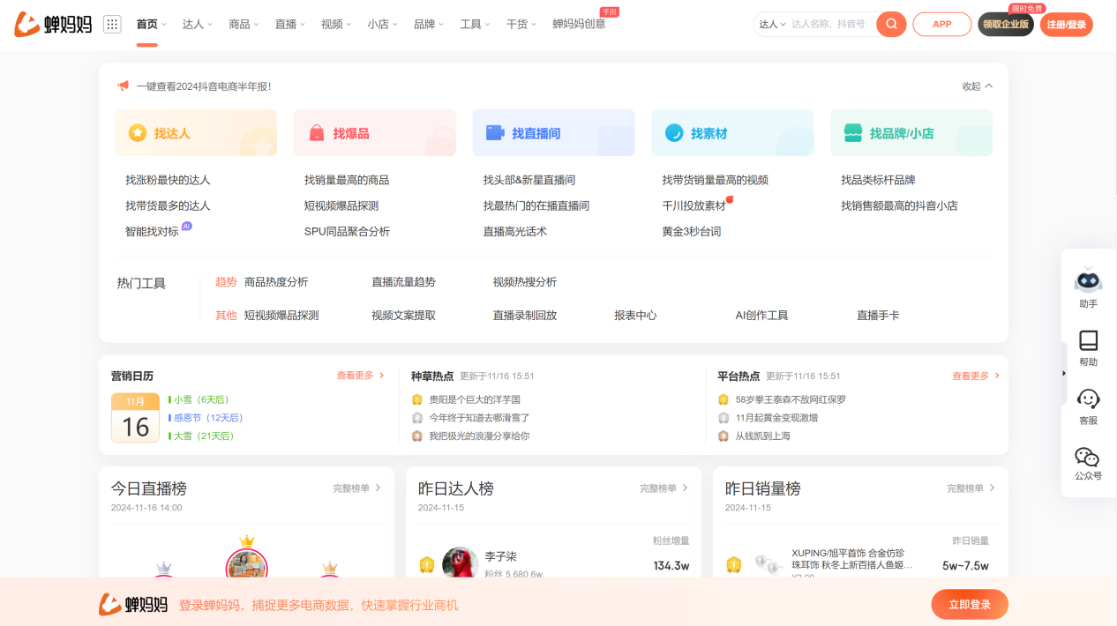Open 直播手卡 tool link

click(x=878, y=315)
